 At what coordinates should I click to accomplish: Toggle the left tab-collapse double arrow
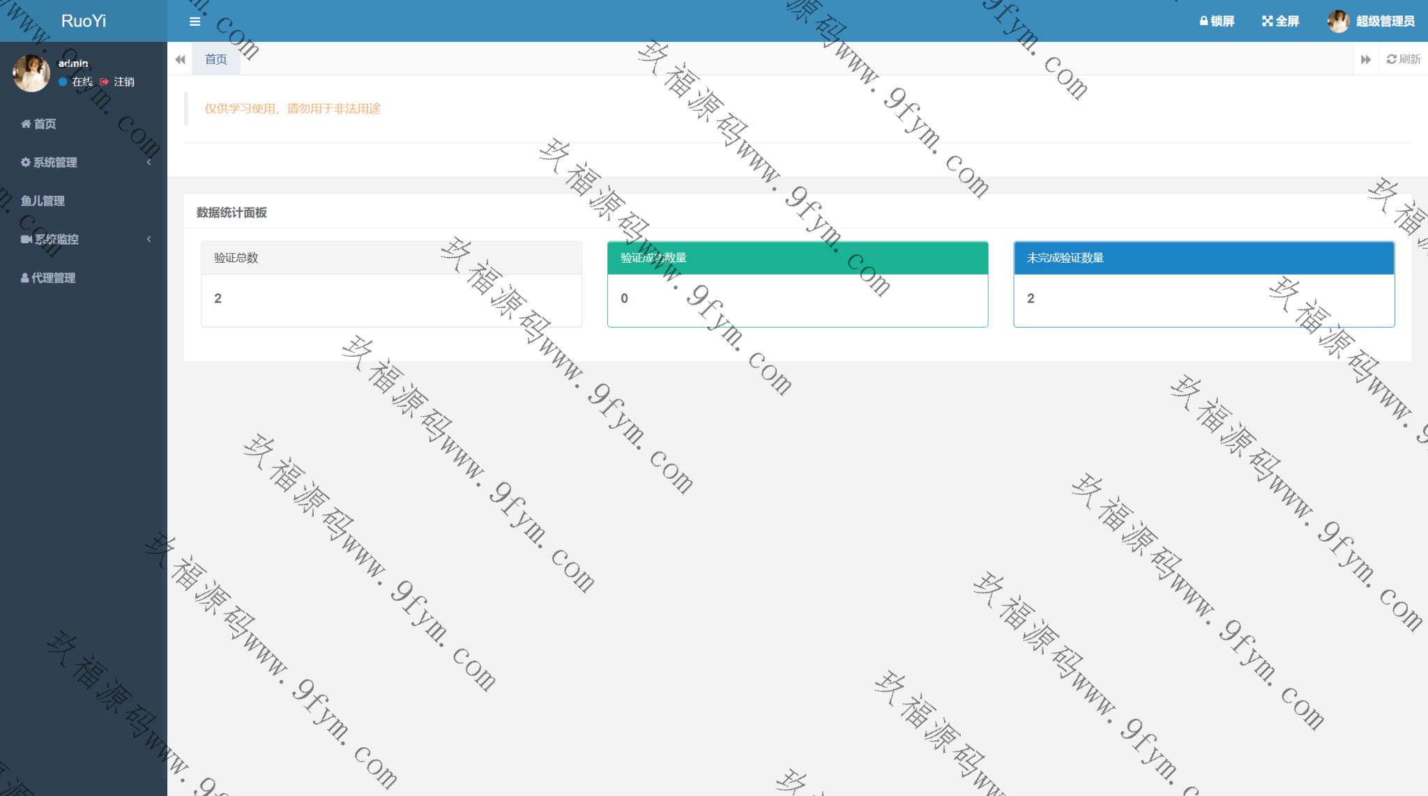point(180,59)
